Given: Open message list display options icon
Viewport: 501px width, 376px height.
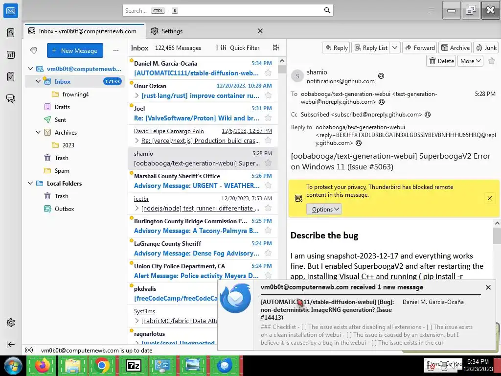Looking at the screenshot, I should (x=276, y=47).
